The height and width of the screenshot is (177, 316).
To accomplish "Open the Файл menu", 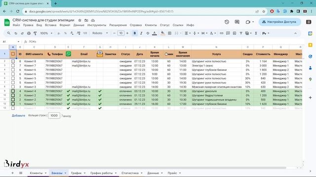I will (16, 25).
